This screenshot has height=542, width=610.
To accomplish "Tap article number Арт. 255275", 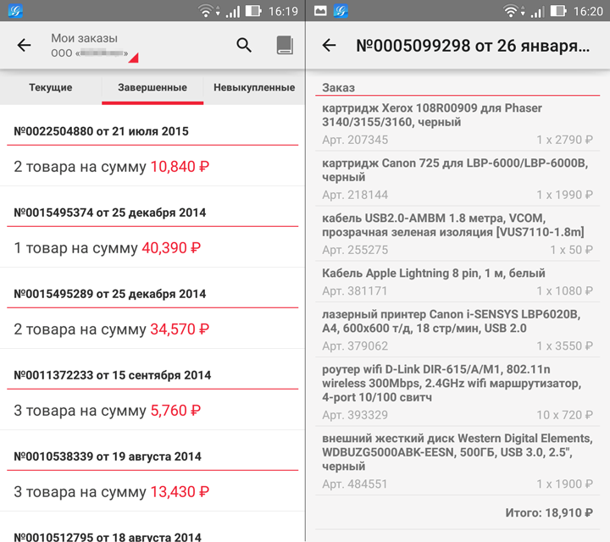I will [355, 250].
